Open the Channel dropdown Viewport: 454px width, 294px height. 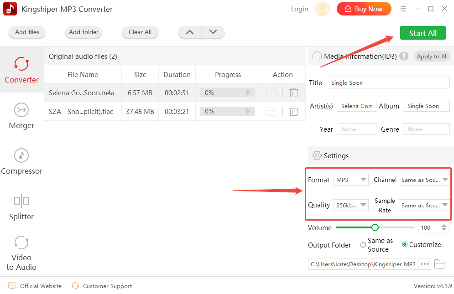tap(424, 180)
